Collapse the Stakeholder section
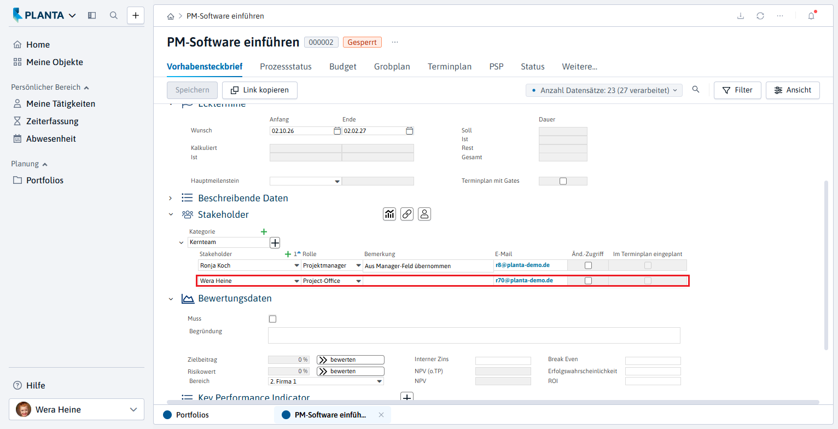This screenshot has height=429, width=838. [x=170, y=215]
